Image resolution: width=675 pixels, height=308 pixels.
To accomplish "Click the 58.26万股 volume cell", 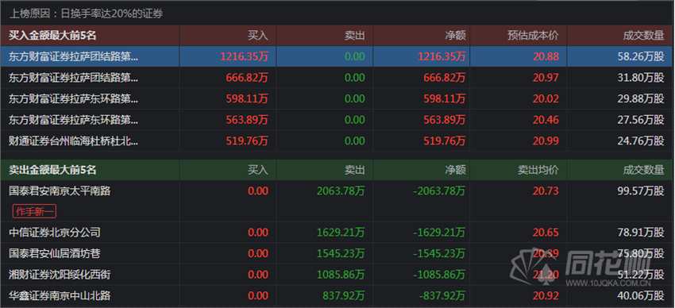I will pos(641,56).
